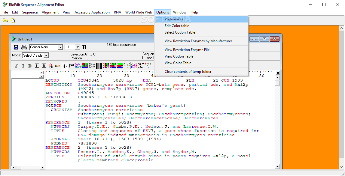Toggle the colored GAT CAT icon

134,66
